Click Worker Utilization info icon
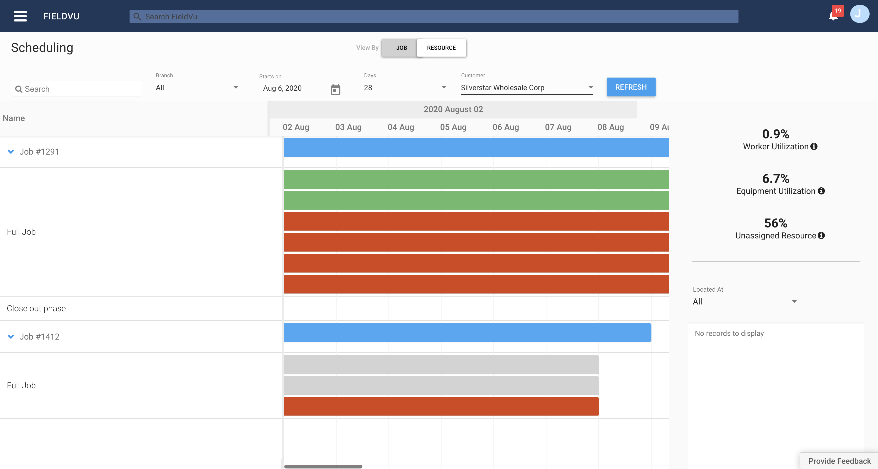The width and height of the screenshot is (878, 469). tap(814, 146)
